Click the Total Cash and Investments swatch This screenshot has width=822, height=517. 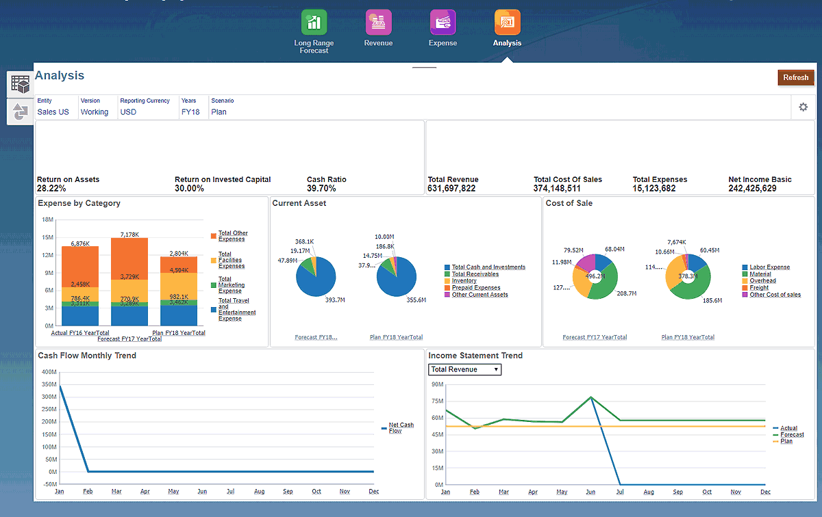[447, 267]
